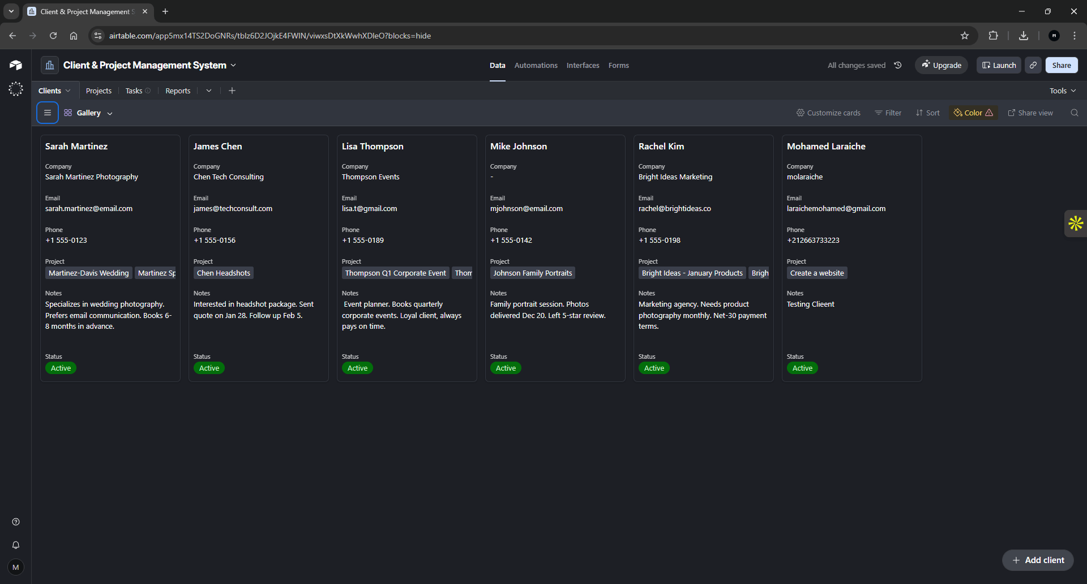Click the Add client button
The height and width of the screenshot is (584, 1087).
point(1038,560)
